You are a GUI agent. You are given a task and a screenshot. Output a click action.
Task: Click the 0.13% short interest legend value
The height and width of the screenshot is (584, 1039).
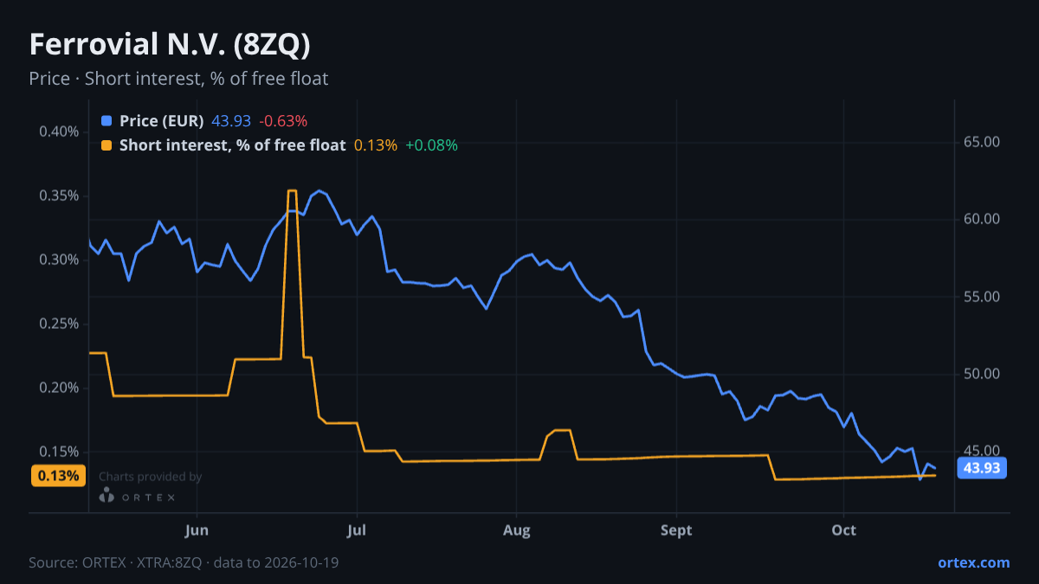tap(376, 145)
